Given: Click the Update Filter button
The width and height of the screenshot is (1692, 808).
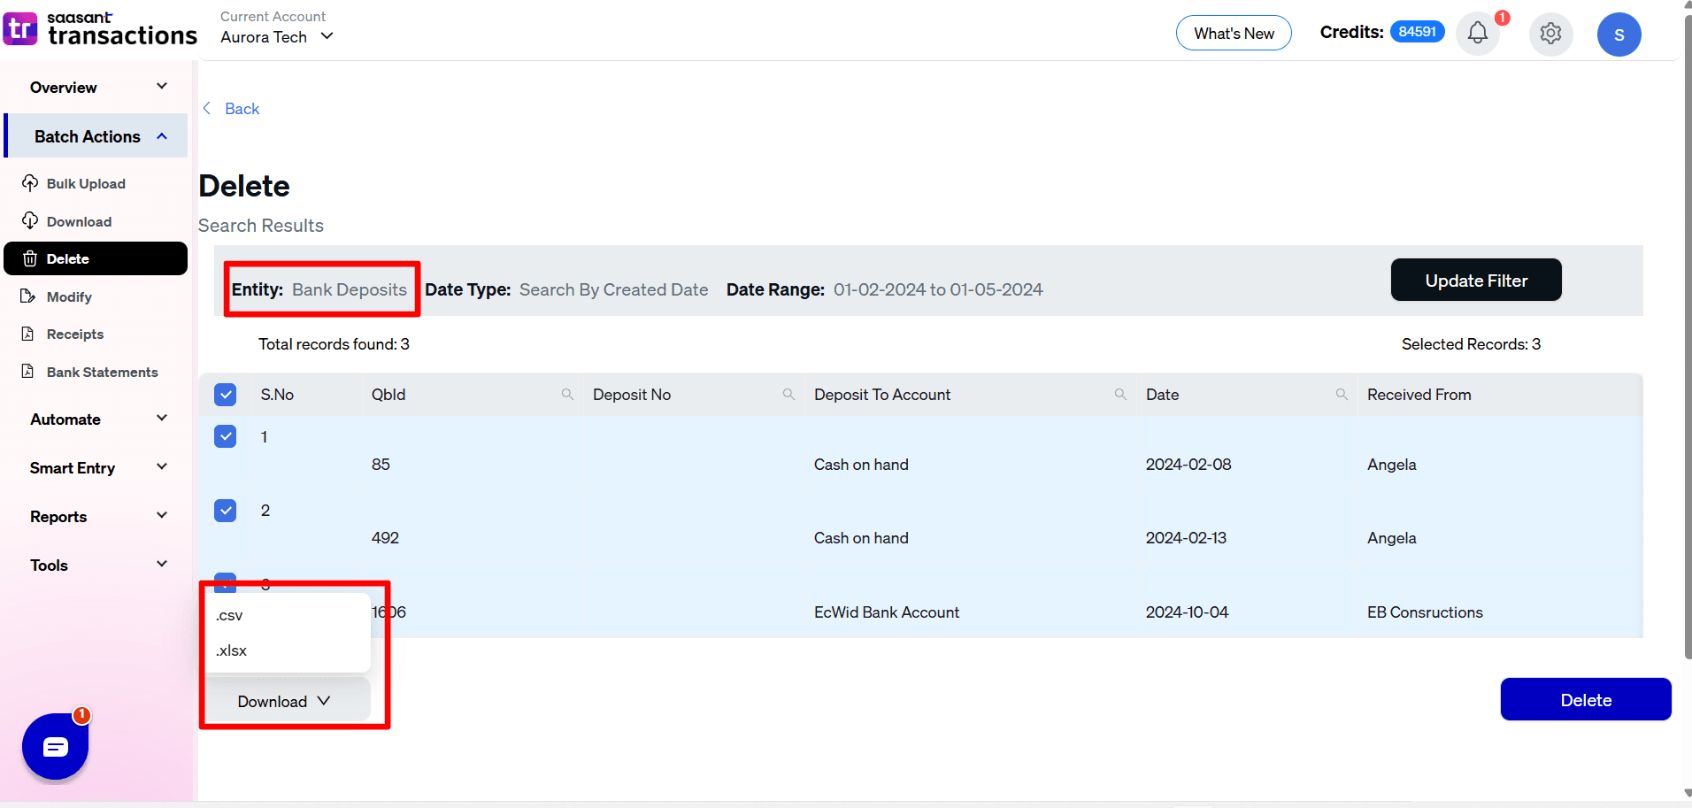Looking at the screenshot, I should pos(1475,280).
